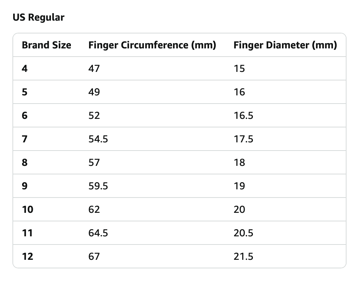Select brand size 10 cell
This screenshot has width=354, height=289.
pos(27,209)
